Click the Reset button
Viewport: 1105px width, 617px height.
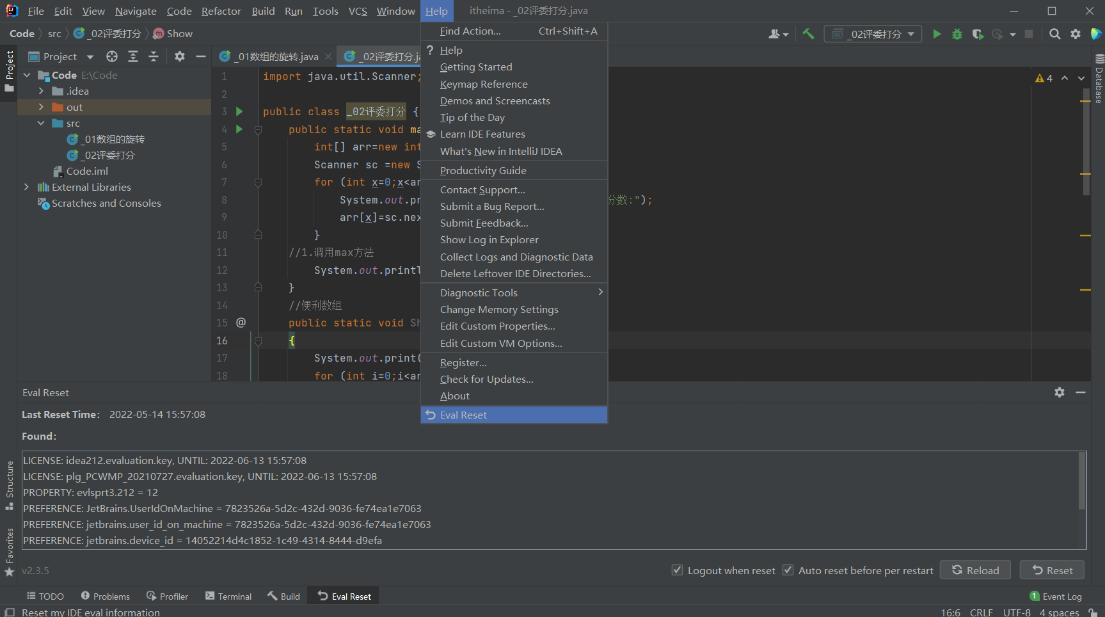coord(1052,570)
